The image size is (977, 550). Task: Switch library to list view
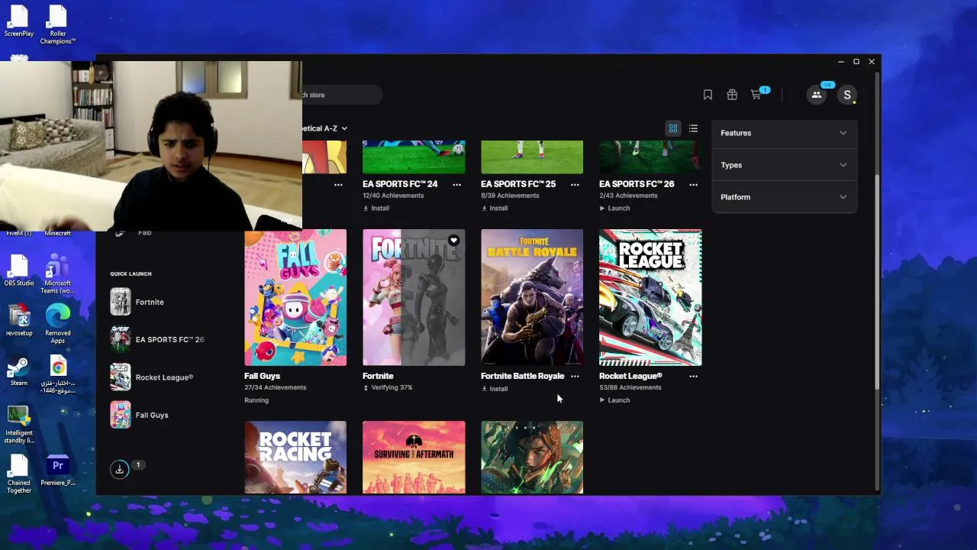coord(693,128)
